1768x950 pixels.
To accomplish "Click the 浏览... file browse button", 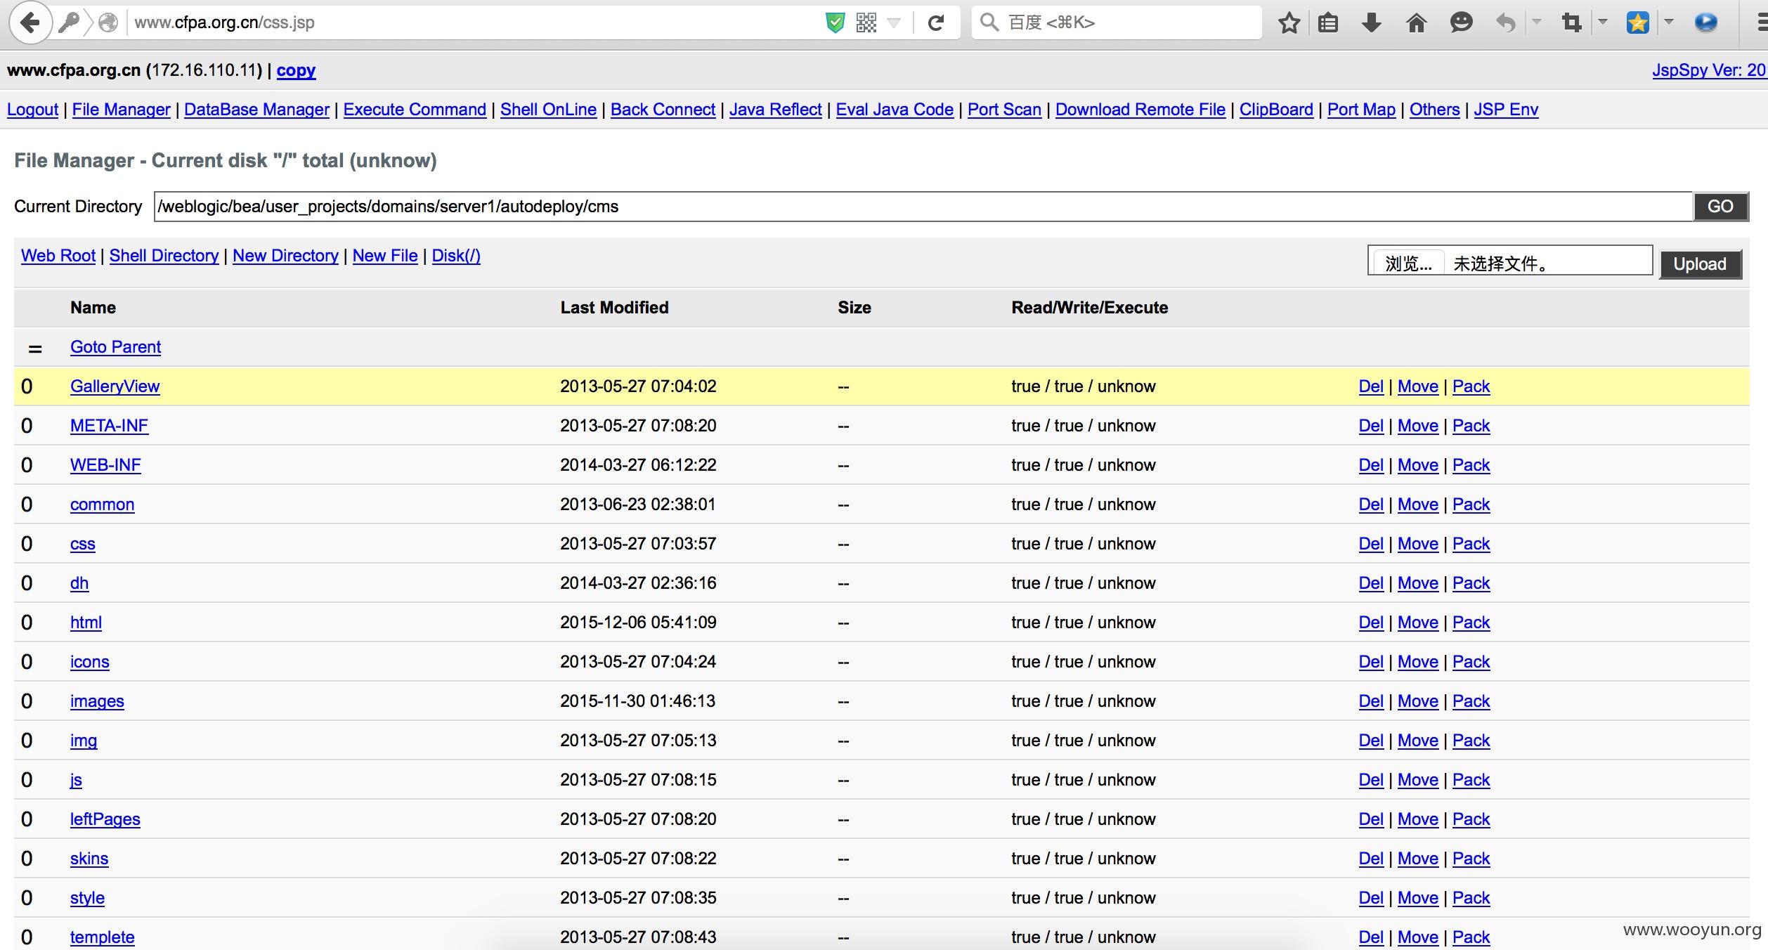I will click(x=1408, y=263).
